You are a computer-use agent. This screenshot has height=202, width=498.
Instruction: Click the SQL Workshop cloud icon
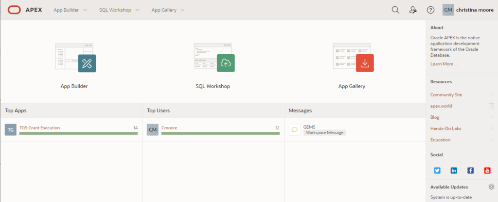[226, 63]
